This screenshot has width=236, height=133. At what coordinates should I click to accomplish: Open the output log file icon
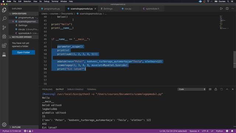[221, 89]
